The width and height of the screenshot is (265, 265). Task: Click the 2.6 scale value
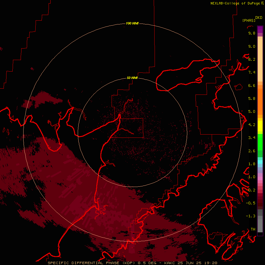tap(252, 151)
